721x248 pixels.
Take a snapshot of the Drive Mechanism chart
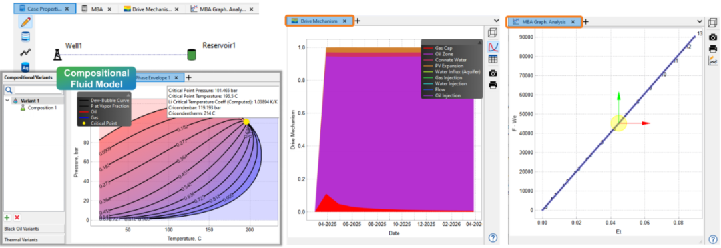coord(493,73)
